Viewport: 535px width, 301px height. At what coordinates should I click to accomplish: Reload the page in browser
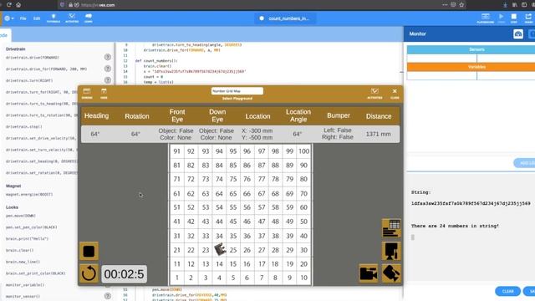[9, 5]
